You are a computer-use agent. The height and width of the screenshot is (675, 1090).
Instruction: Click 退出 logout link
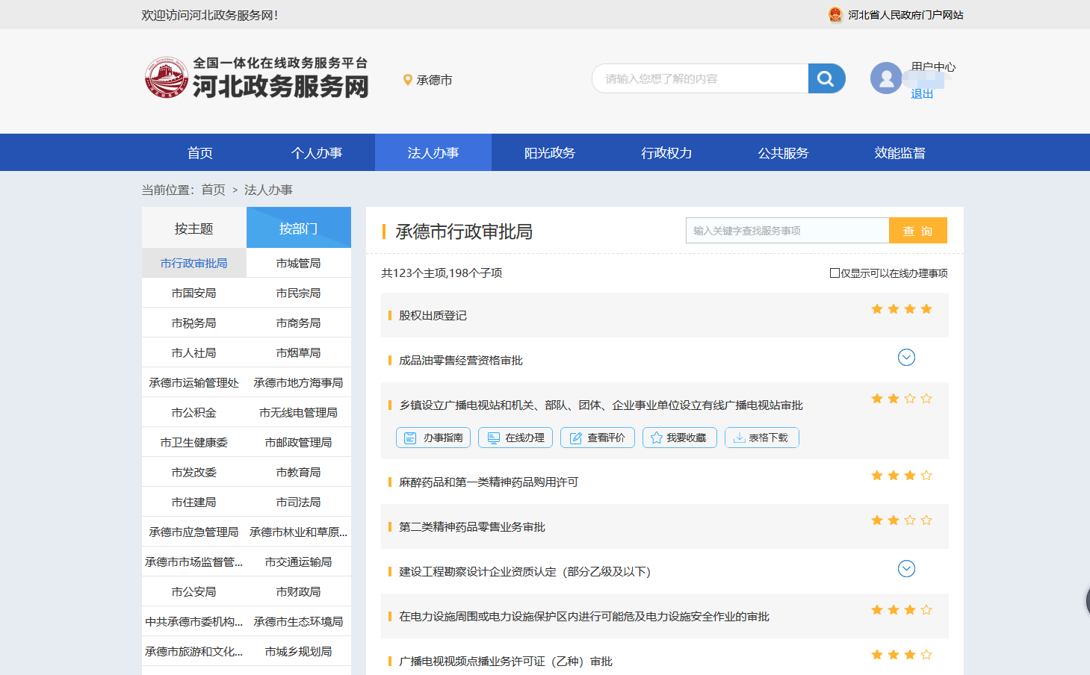(x=922, y=94)
